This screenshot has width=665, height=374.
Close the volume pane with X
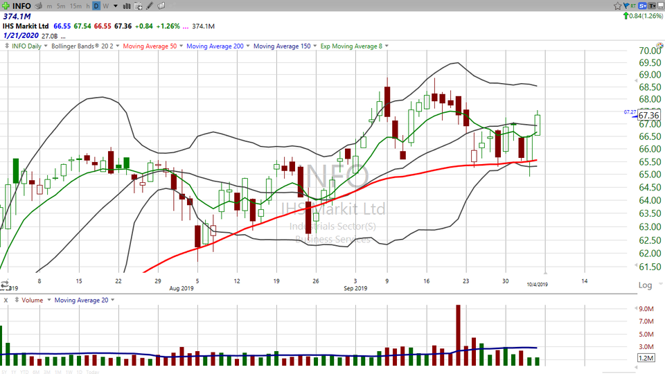coord(6,300)
